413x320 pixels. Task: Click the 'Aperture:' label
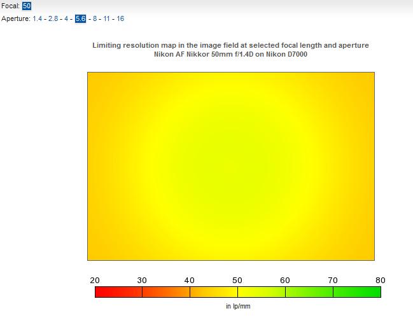tap(16, 18)
